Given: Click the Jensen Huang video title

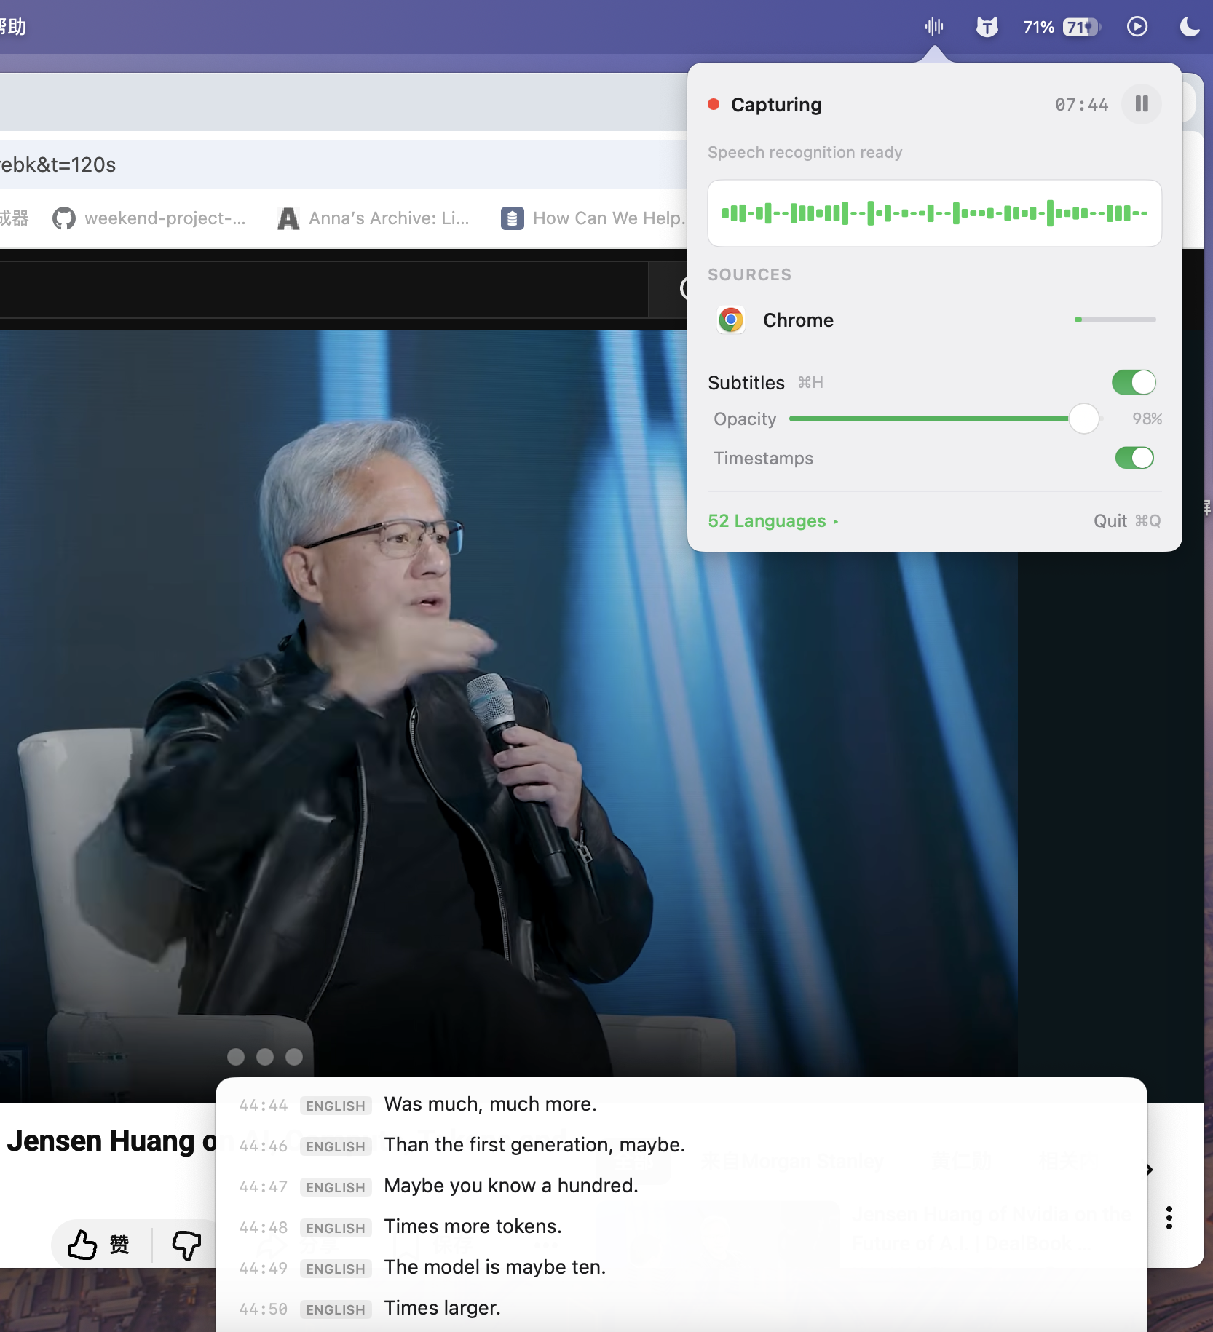Looking at the screenshot, I should pyautogui.click(x=111, y=1141).
